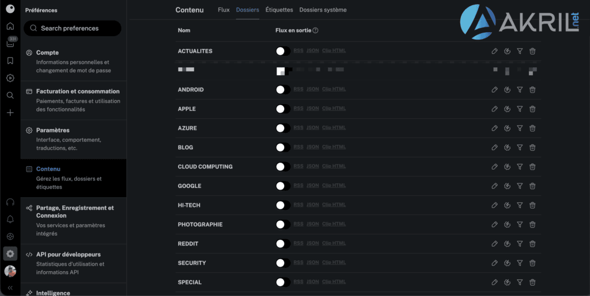Switch to the Étiquettes tab
This screenshot has width=590, height=296.
[x=279, y=10]
